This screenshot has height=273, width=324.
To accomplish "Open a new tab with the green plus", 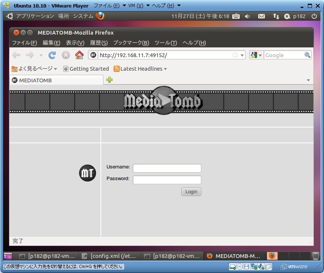I will (x=110, y=80).
